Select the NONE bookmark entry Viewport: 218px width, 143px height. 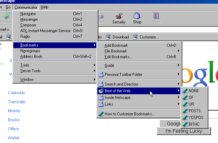pyautogui.click(x=194, y=91)
